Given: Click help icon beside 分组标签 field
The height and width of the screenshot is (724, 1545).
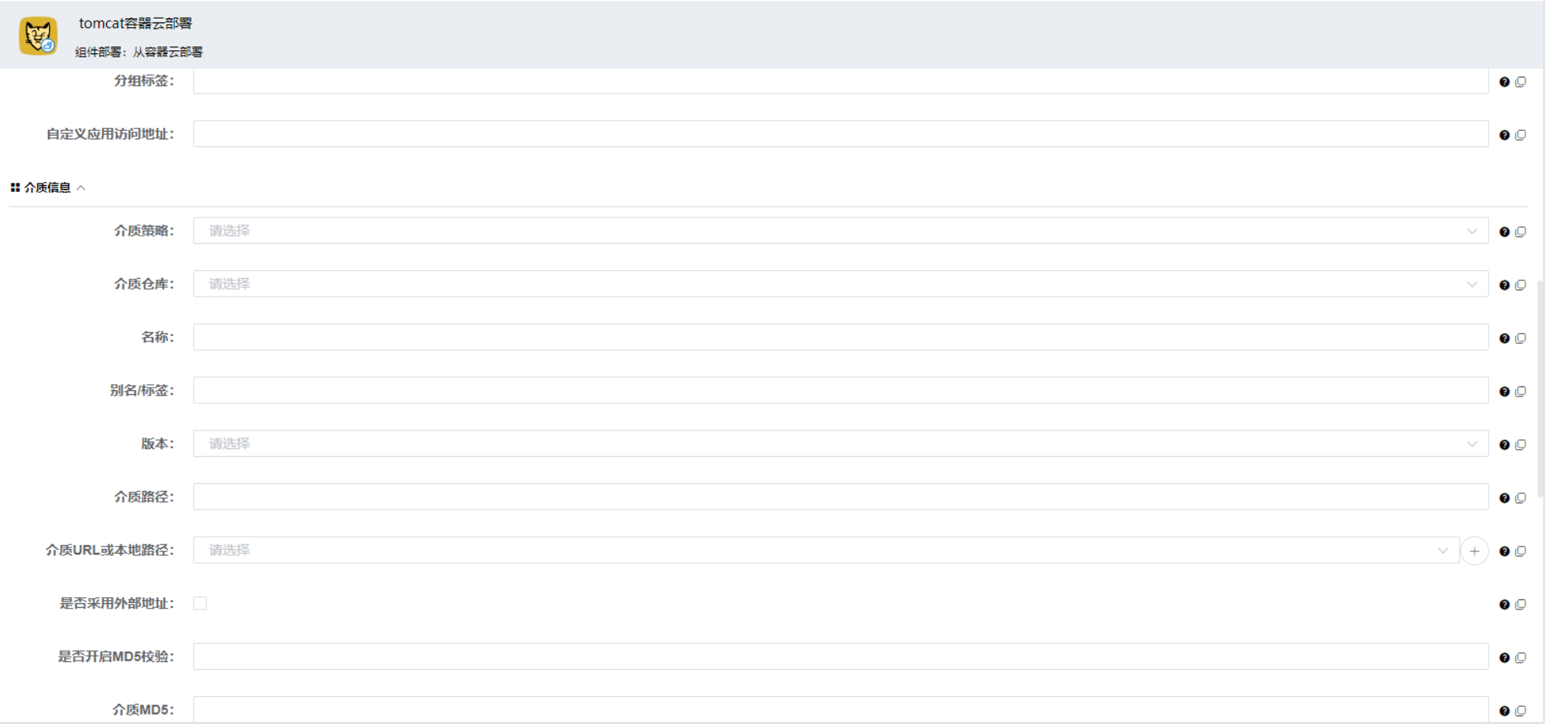Looking at the screenshot, I should tap(1504, 82).
